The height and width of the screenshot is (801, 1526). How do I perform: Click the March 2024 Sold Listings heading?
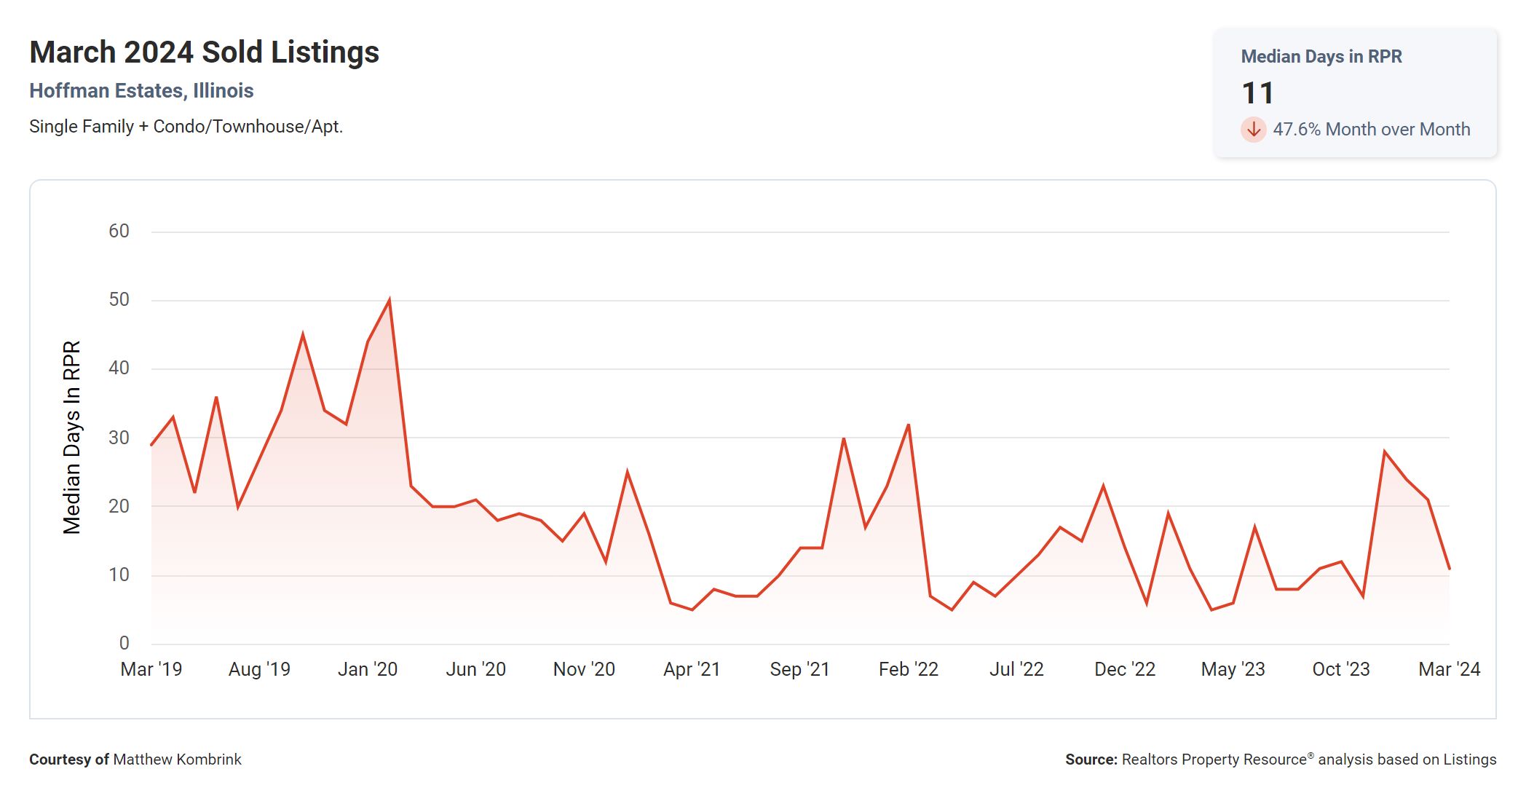tap(204, 52)
